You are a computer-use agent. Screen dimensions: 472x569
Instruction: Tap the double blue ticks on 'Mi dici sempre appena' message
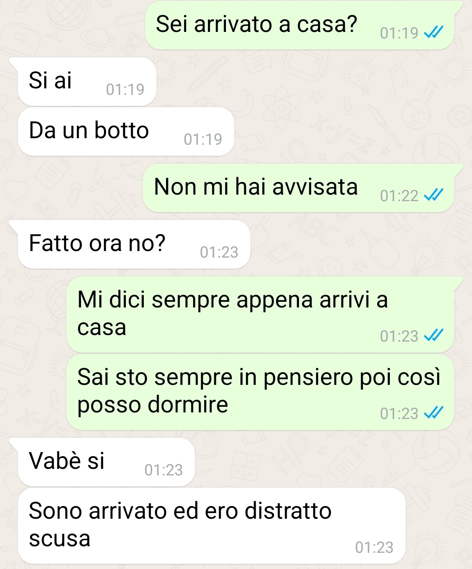(434, 335)
